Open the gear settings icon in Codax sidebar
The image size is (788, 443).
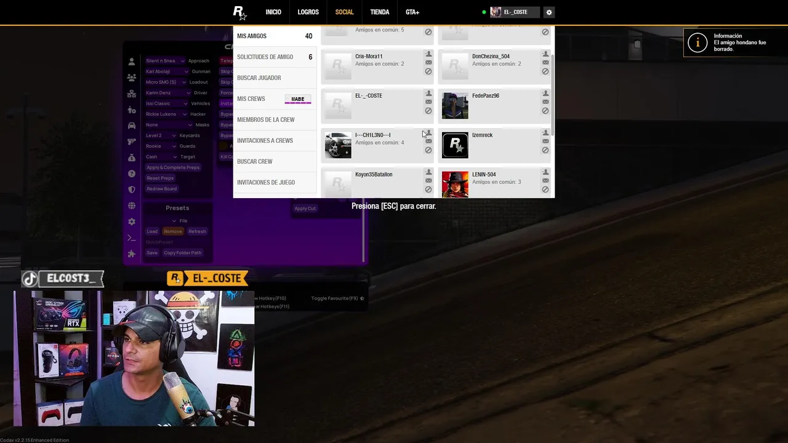click(132, 221)
